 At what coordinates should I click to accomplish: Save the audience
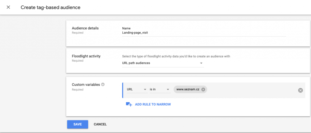tap(77, 124)
